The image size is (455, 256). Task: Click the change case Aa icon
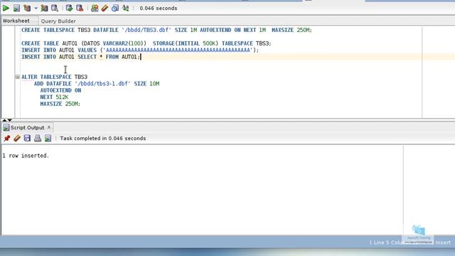pos(125,8)
